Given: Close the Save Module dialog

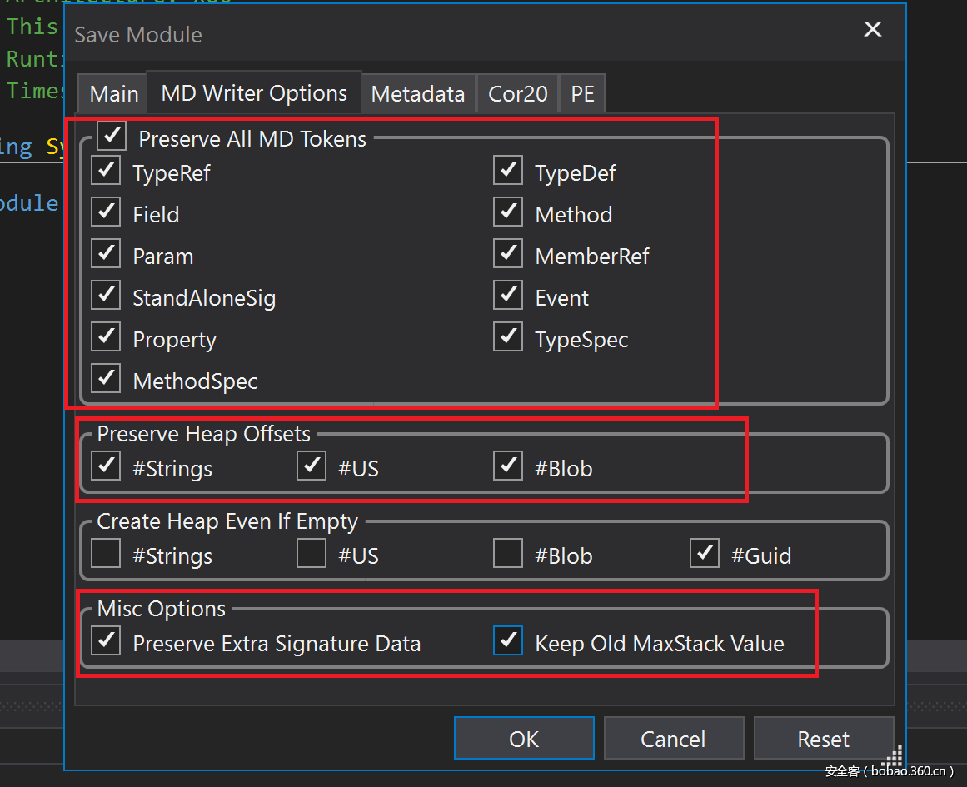Looking at the screenshot, I should tap(872, 31).
